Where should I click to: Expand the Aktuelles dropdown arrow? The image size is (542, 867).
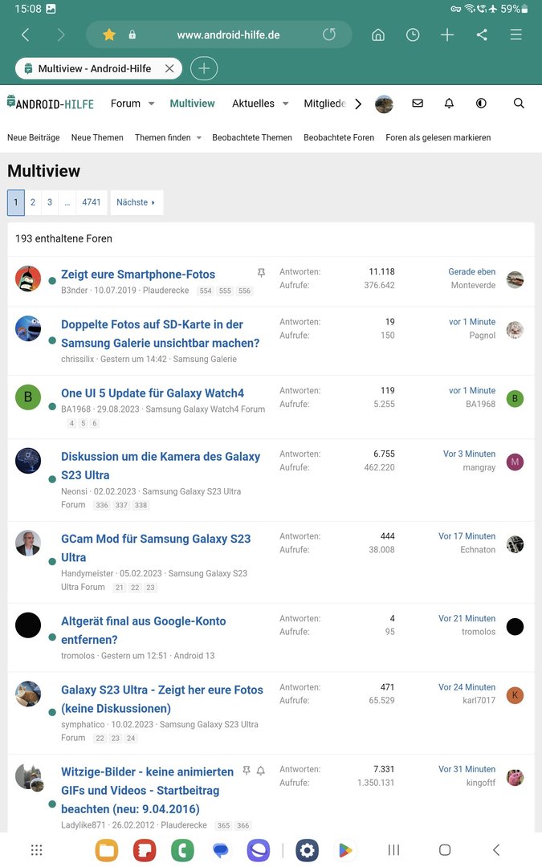click(285, 104)
